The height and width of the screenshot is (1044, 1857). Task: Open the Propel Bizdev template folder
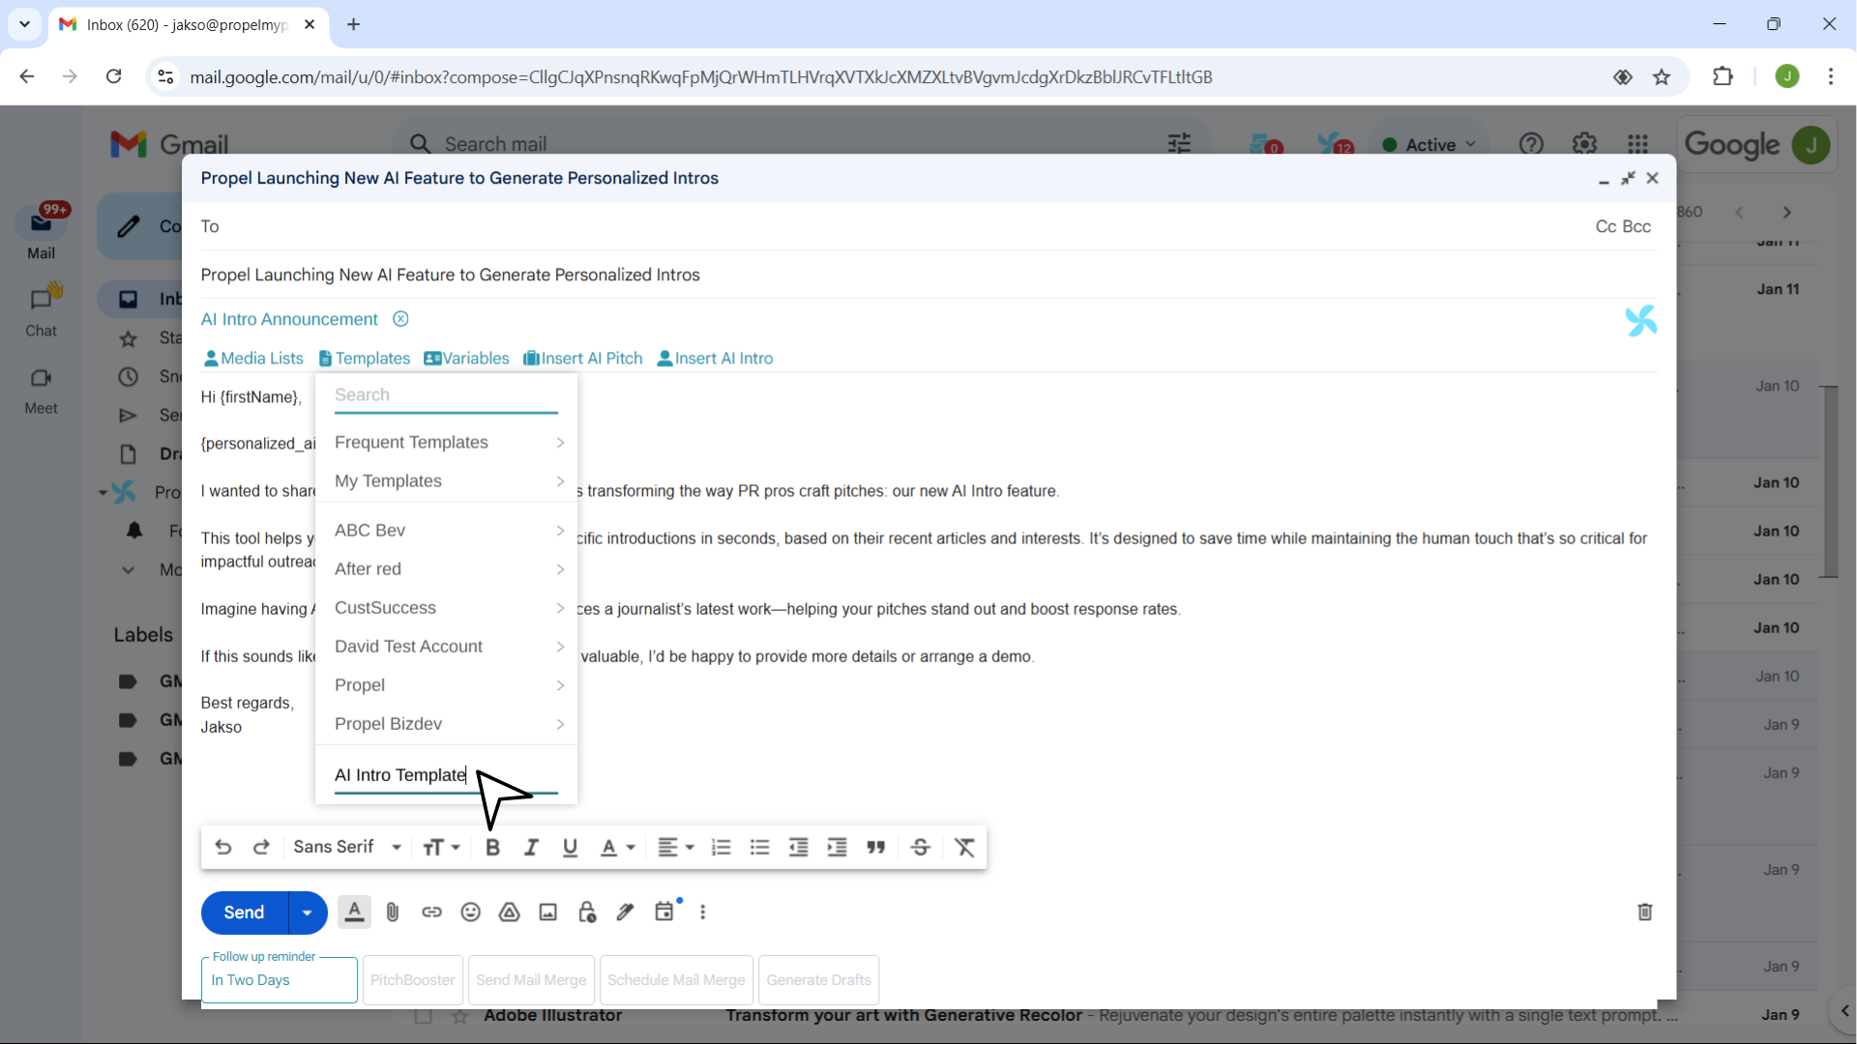(x=447, y=723)
